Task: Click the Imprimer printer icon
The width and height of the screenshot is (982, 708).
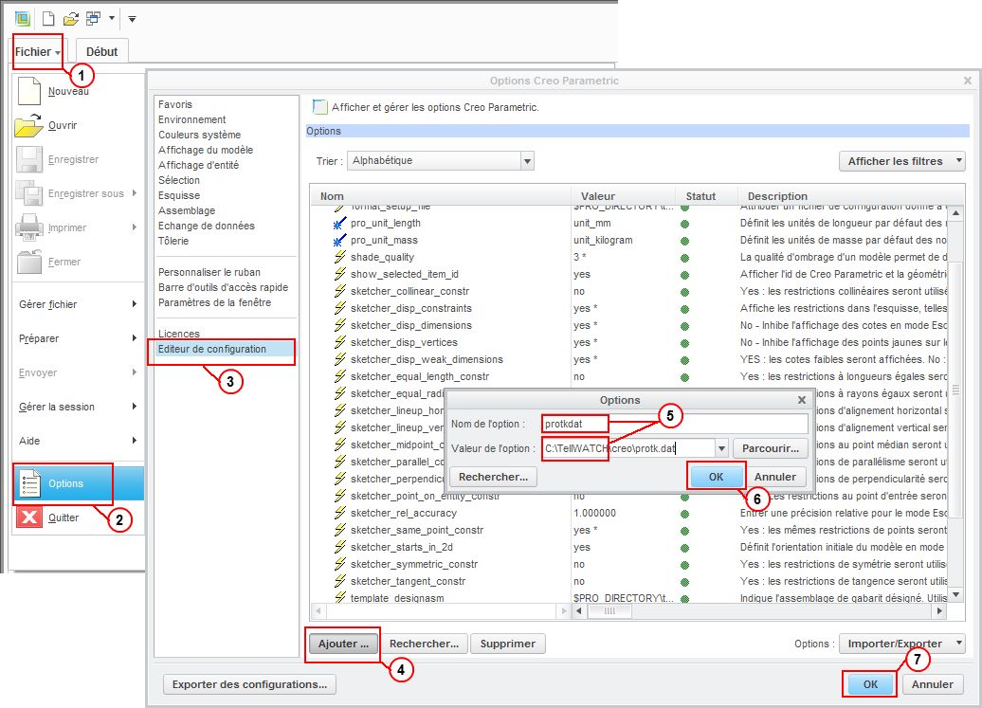Action: pyautogui.click(x=28, y=227)
